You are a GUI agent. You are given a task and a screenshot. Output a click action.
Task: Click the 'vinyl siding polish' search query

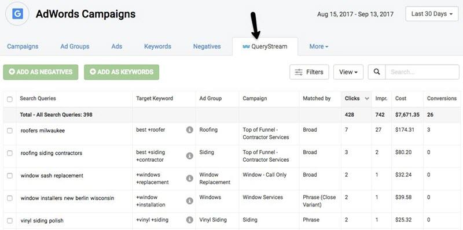tap(42, 221)
